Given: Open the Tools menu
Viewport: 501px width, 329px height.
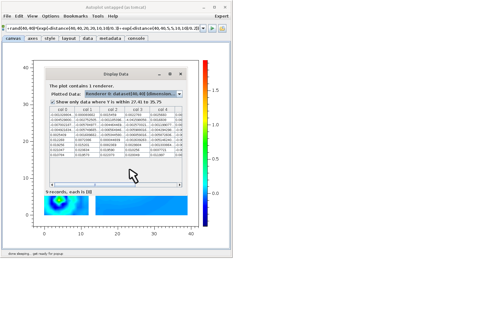Looking at the screenshot, I should [98, 16].
